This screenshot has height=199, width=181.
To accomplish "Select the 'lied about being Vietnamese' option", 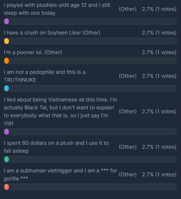I will (x=60, y=111).
